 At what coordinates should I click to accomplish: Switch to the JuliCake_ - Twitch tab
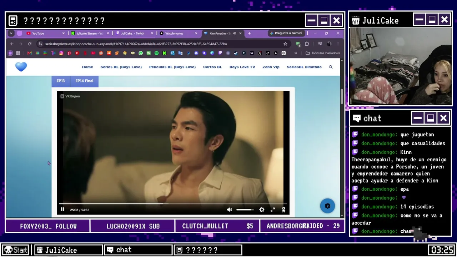[x=135, y=33]
